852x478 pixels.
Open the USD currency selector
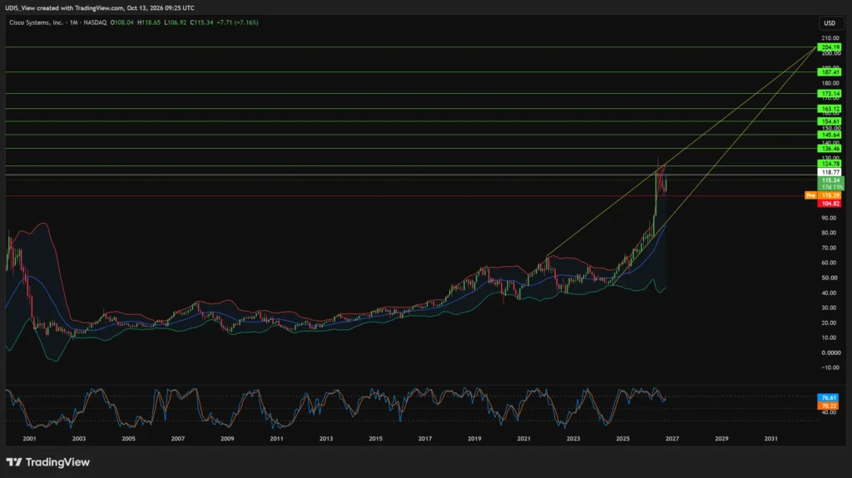click(830, 22)
